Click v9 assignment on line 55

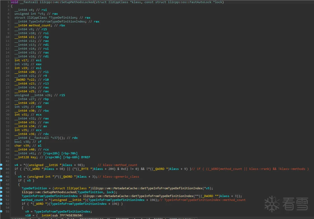tap(27, 211)
